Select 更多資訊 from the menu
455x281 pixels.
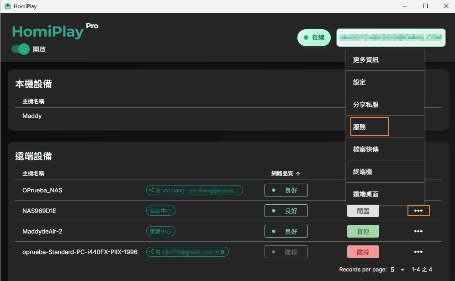tap(385, 60)
